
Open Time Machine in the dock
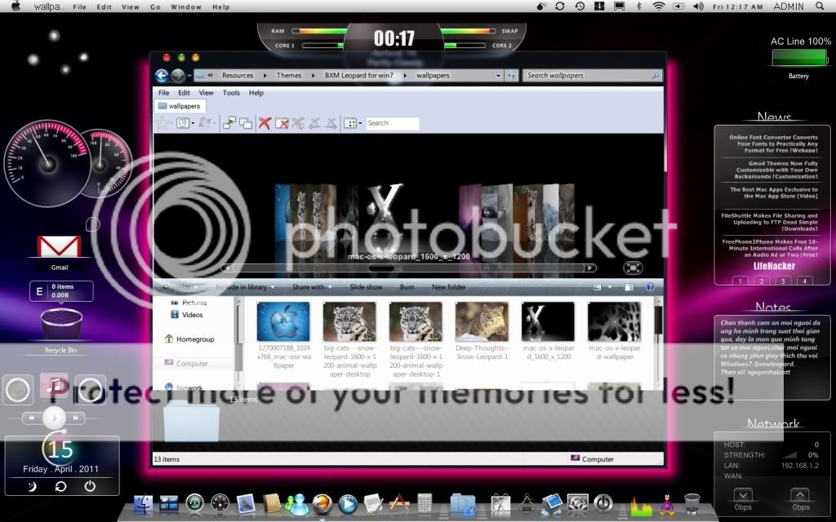click(194, 502)
